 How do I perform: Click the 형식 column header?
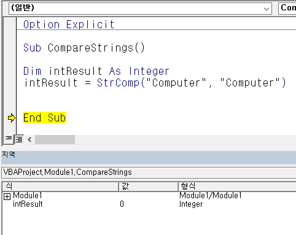click(x=237, y=187)
